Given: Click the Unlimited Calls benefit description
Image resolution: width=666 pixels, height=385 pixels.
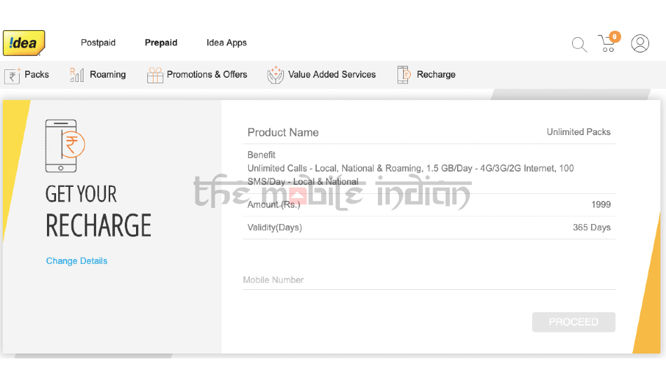Looking at the screenshot, I should [410, 175].
